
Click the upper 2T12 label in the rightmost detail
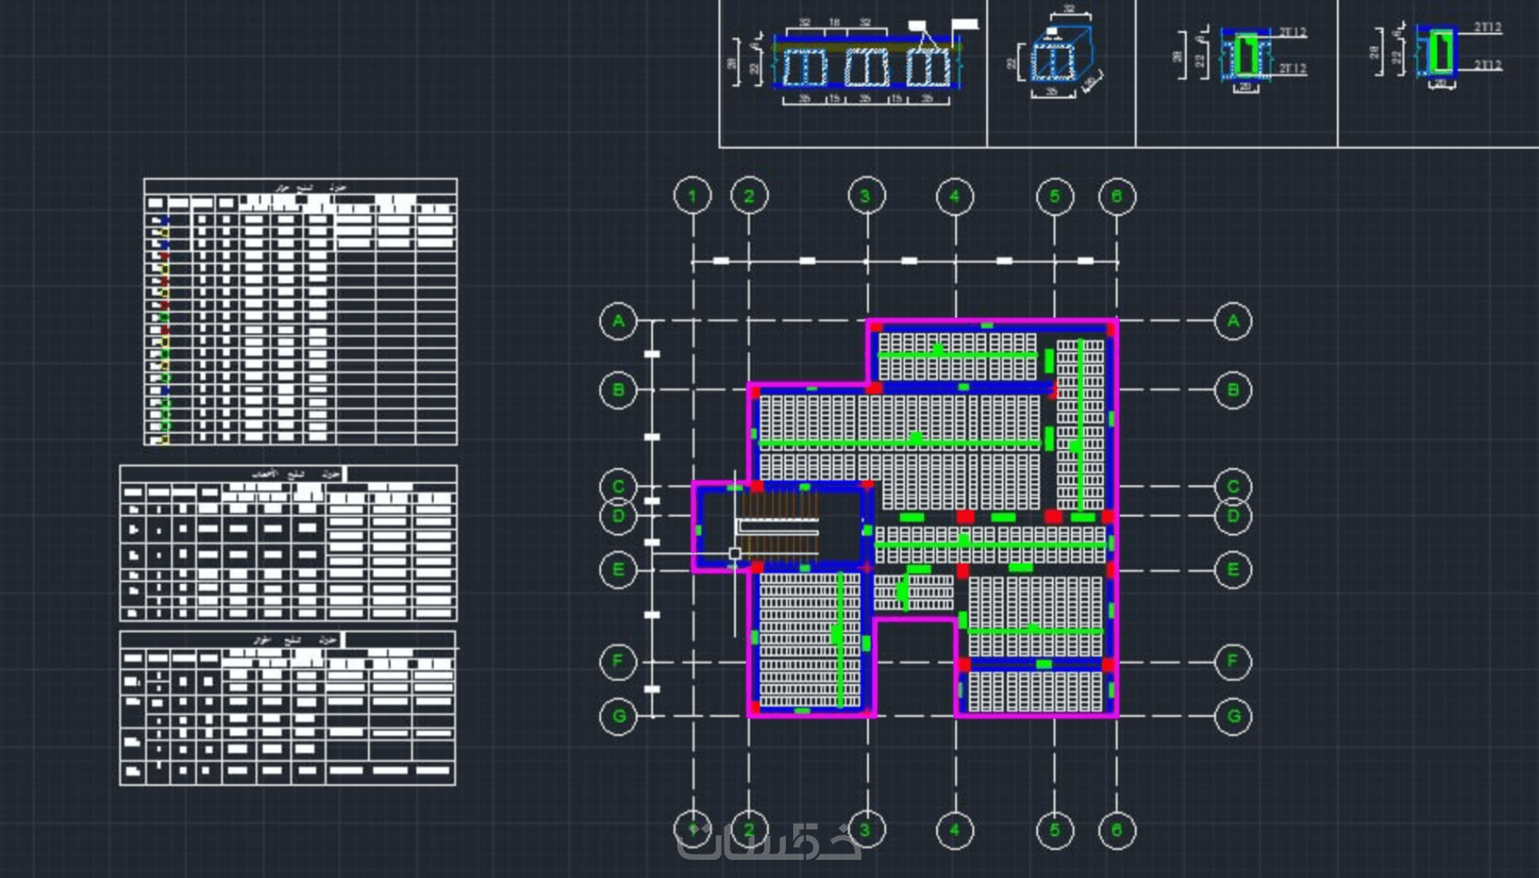coord(1487,28)
